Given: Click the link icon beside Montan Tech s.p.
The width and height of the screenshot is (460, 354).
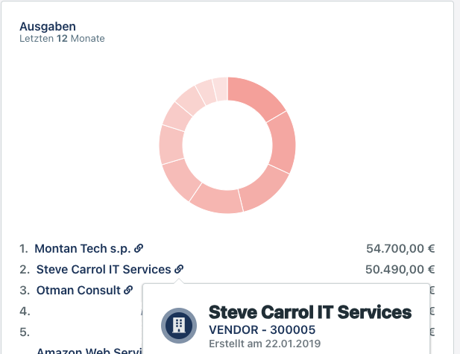Looking at the screenshot, I should coord(139,248).
